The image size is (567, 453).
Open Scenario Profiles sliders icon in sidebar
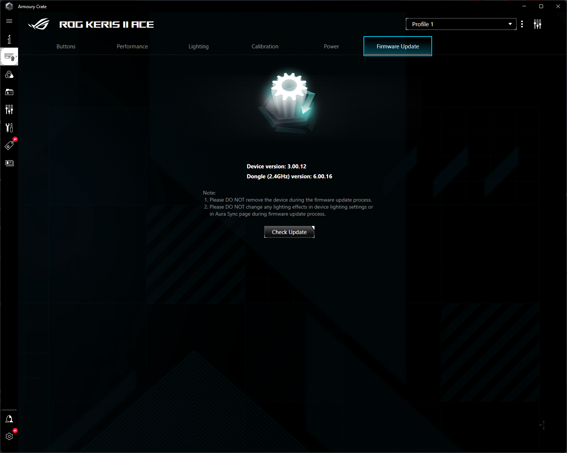(9, 109)
